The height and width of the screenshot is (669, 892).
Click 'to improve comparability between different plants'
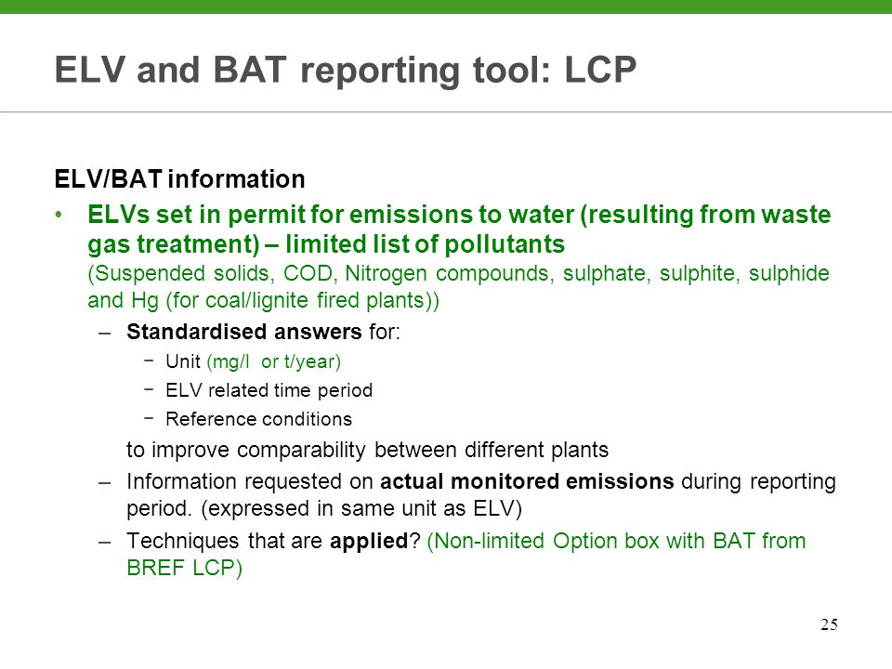[368, 450]
